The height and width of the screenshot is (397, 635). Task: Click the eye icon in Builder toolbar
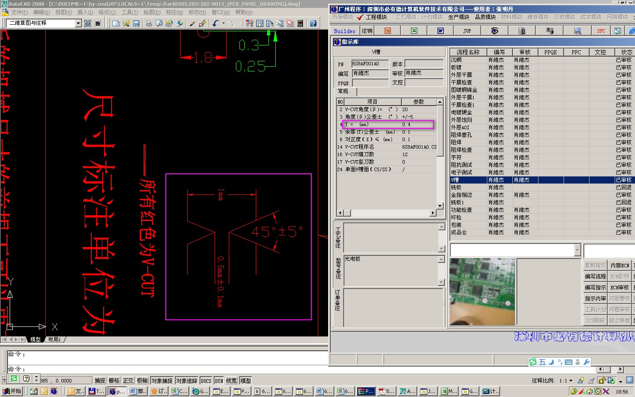pos(494,30)
